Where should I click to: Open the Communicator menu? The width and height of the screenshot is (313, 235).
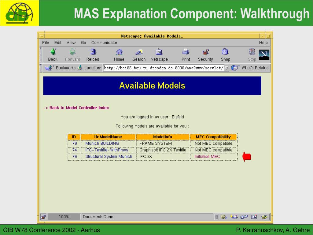pos(104,43)
